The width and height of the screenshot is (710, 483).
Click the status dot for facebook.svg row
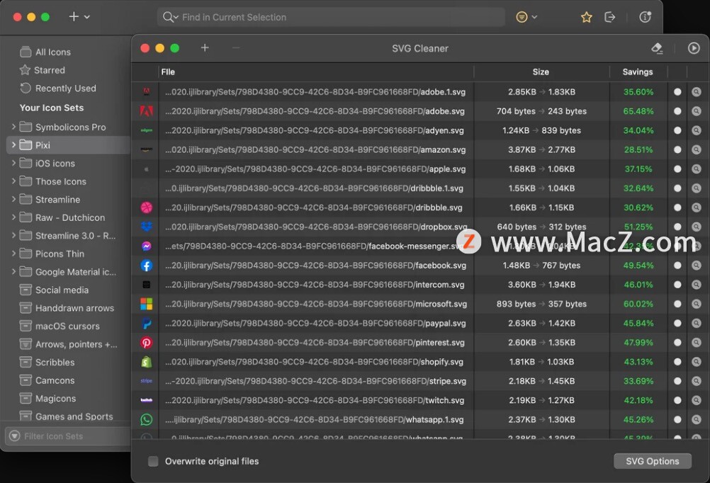(677, 266)
